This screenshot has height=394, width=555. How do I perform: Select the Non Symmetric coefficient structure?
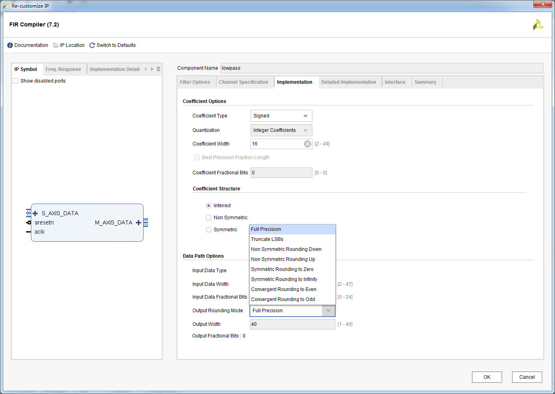pyautogui.click(x=209, y=218)
